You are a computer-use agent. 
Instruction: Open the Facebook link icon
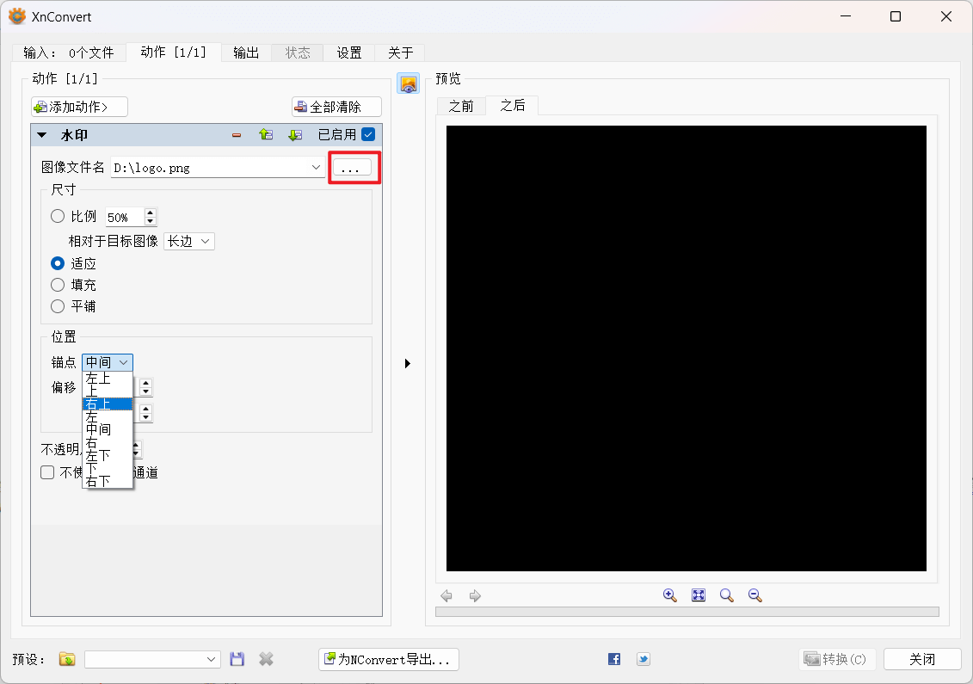(x=614, y=659)
